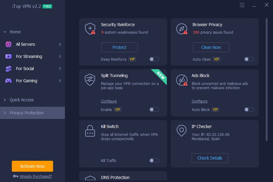Open Configure link under Ads Block
This screenshot has width=273, height=182.
click(x=200, y=101)
